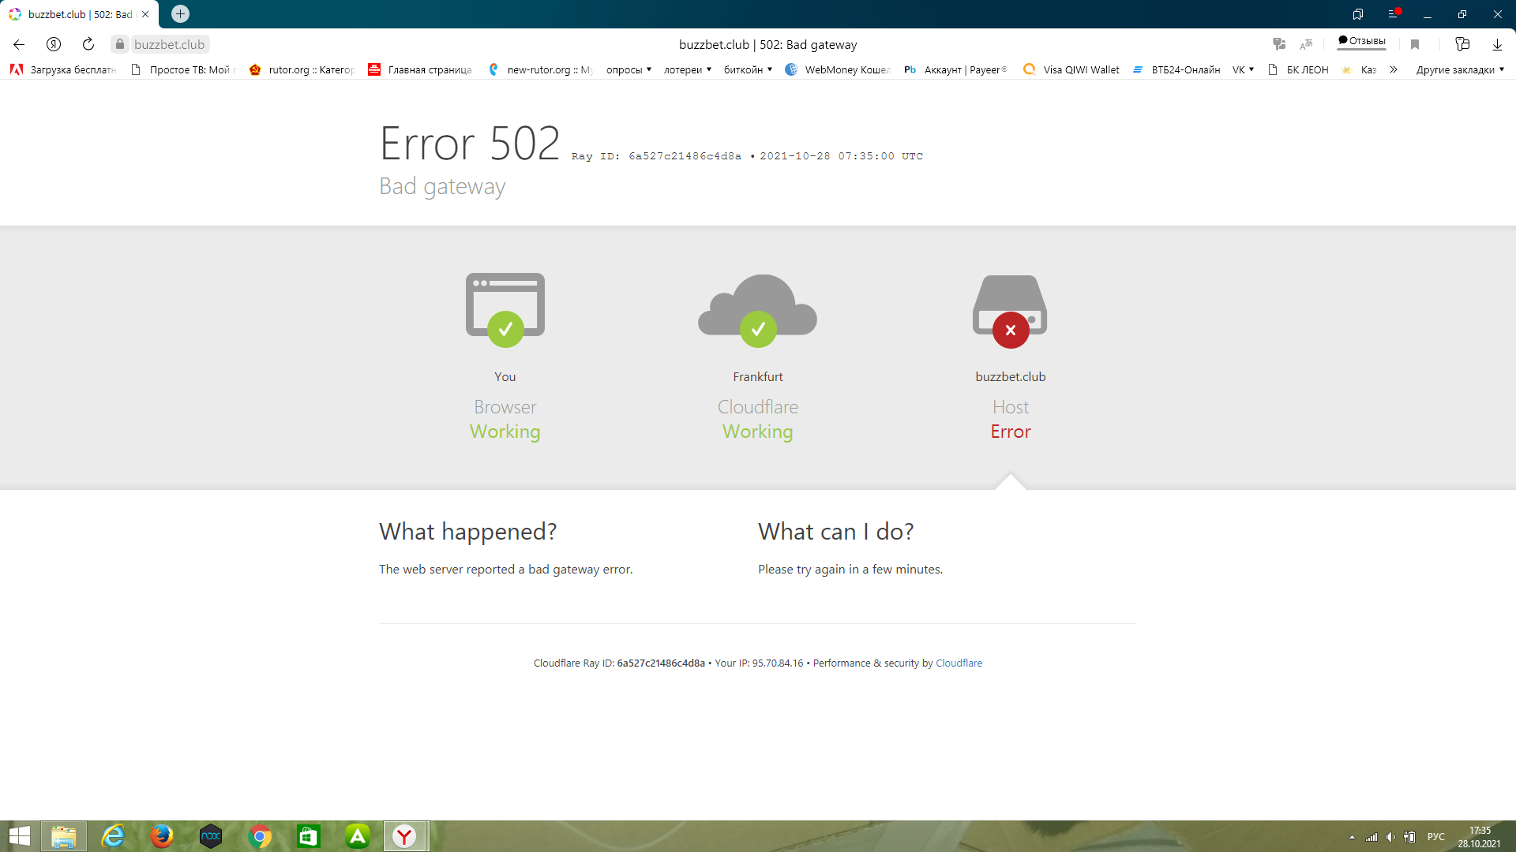1516x852 pixels.
Task: Open the Cloudflare footer link
Action: click(x=959, y=663)
